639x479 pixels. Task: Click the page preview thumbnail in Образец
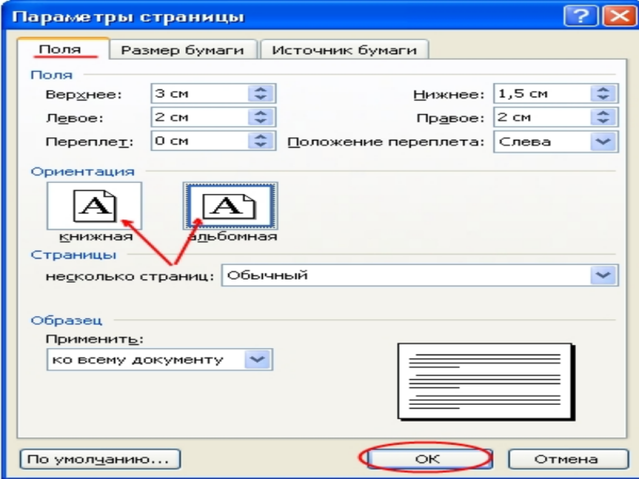[x=486, y=382]
